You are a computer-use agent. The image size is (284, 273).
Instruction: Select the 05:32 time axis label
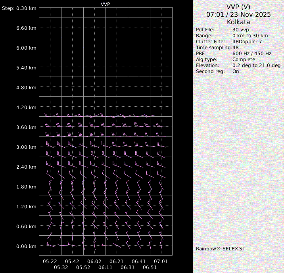coord(61,267)
